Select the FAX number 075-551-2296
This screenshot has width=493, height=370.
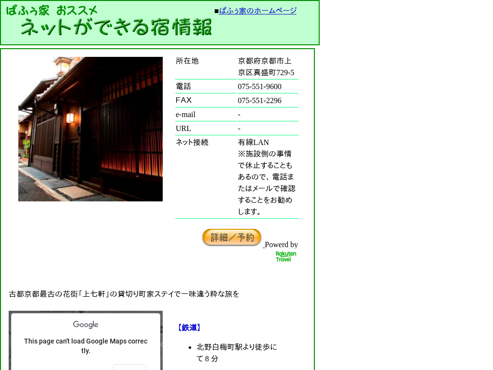pyautogui.click(x=259, y=100)
